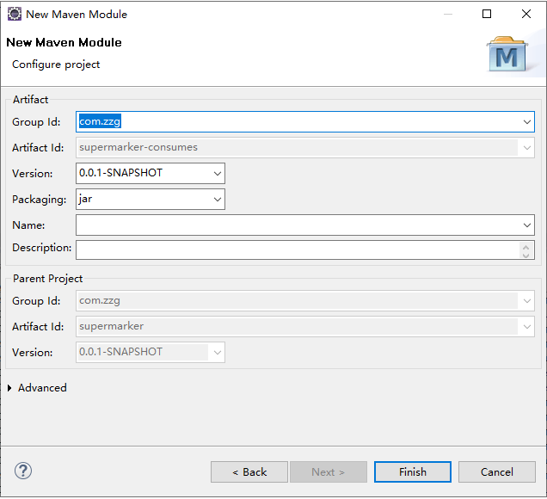This screenshot has height=499, width=547.
Task: Click the supermarker-consumes Artifact Id field
Action: click(305, 148)
